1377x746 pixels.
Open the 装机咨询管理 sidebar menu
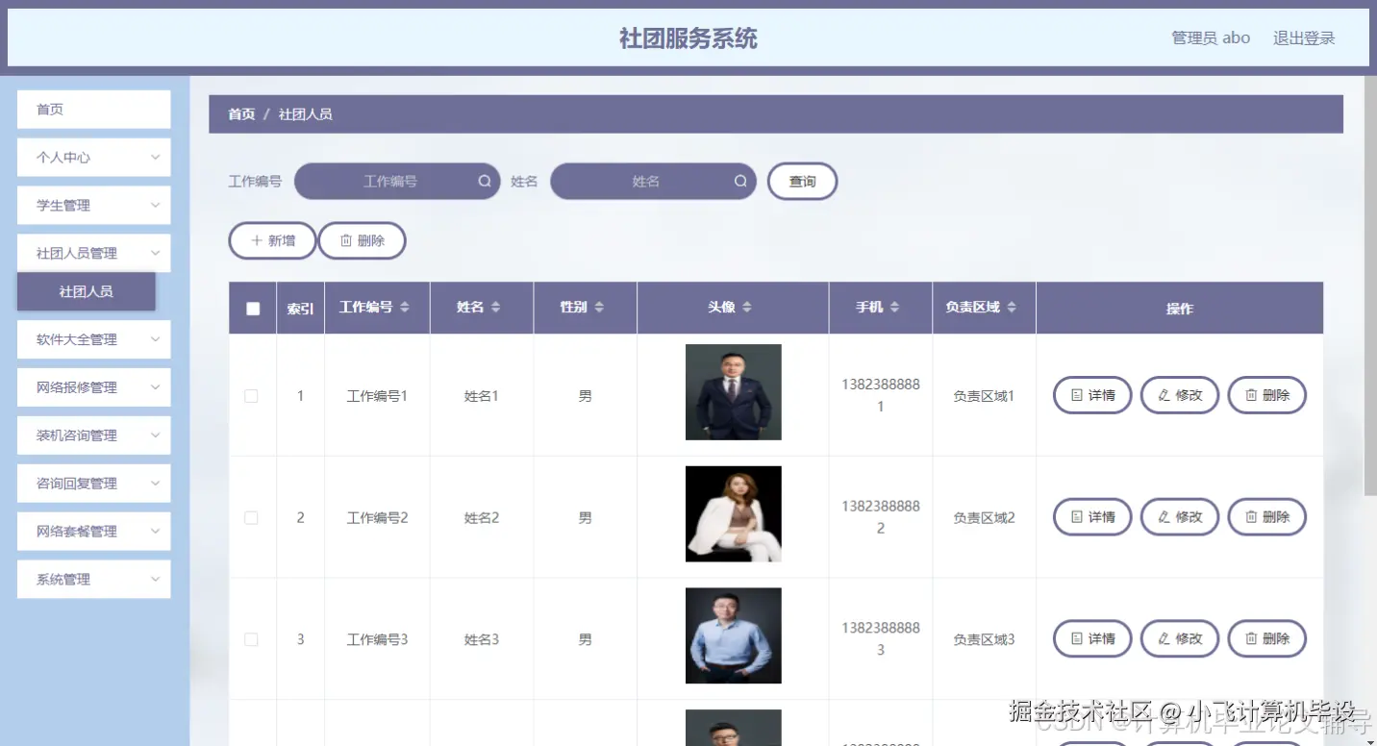click(x=94, y=435)
